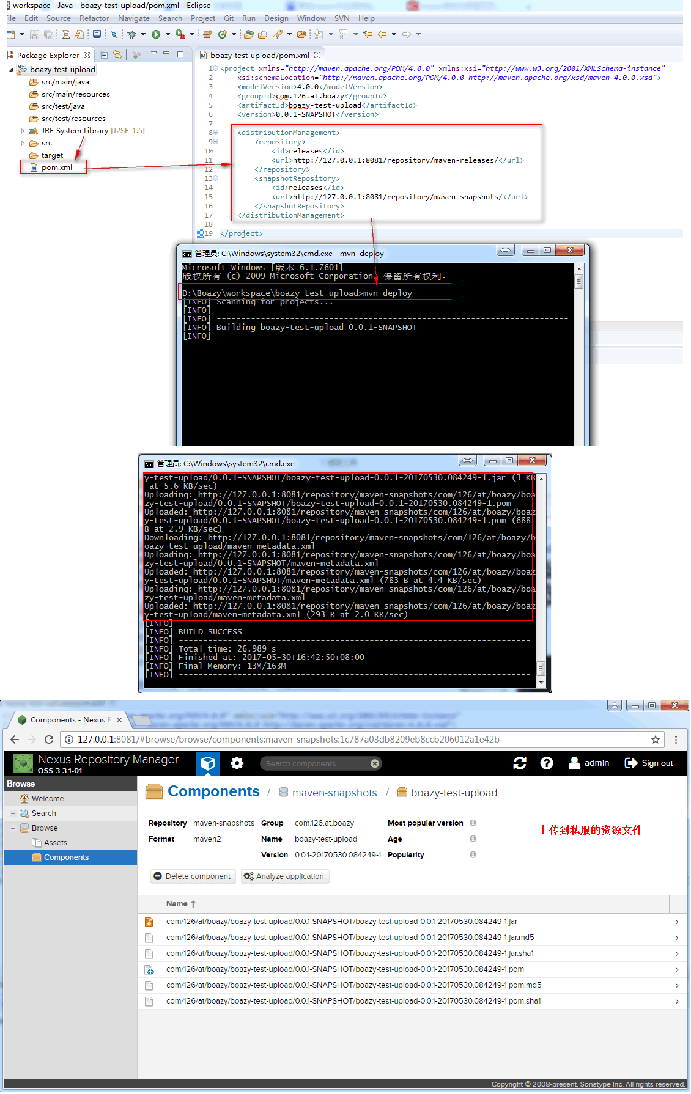Click scrollbar up arrow in mvn deploy cmd window

578,269
